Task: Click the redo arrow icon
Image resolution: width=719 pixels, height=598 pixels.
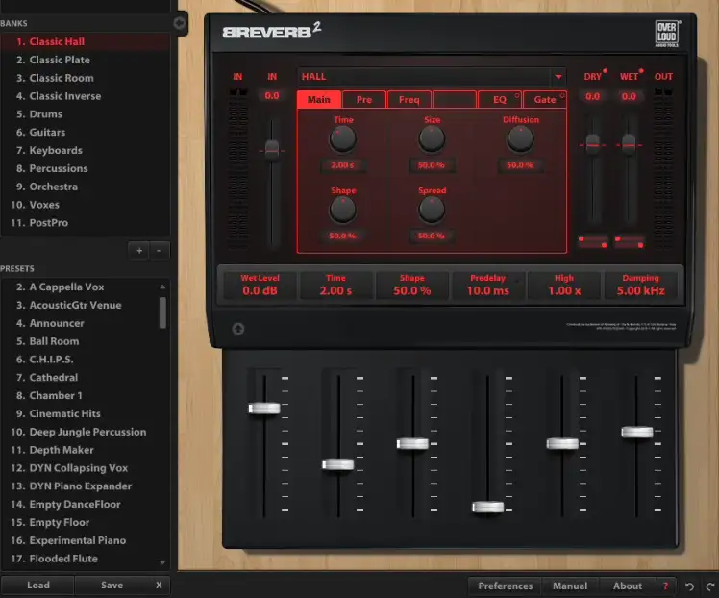Action: click(x=709, y=586)
